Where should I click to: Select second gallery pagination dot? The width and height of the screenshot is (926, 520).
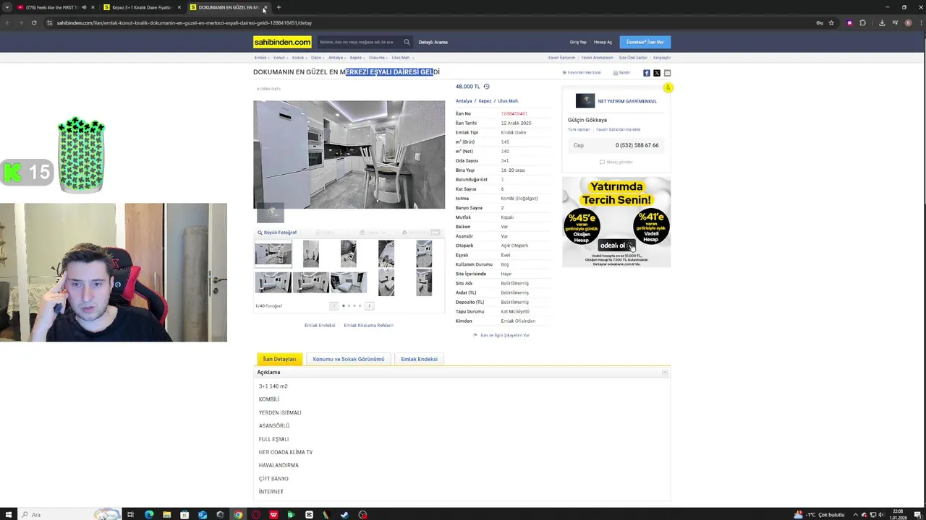tap(349, 305)
